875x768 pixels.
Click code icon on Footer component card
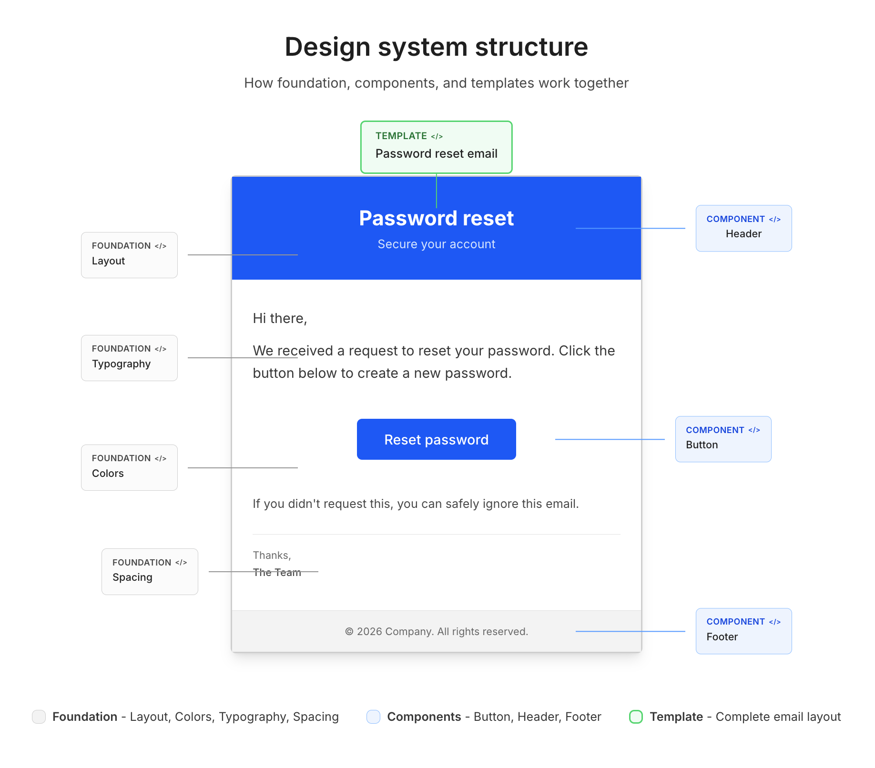coord(774,622)
